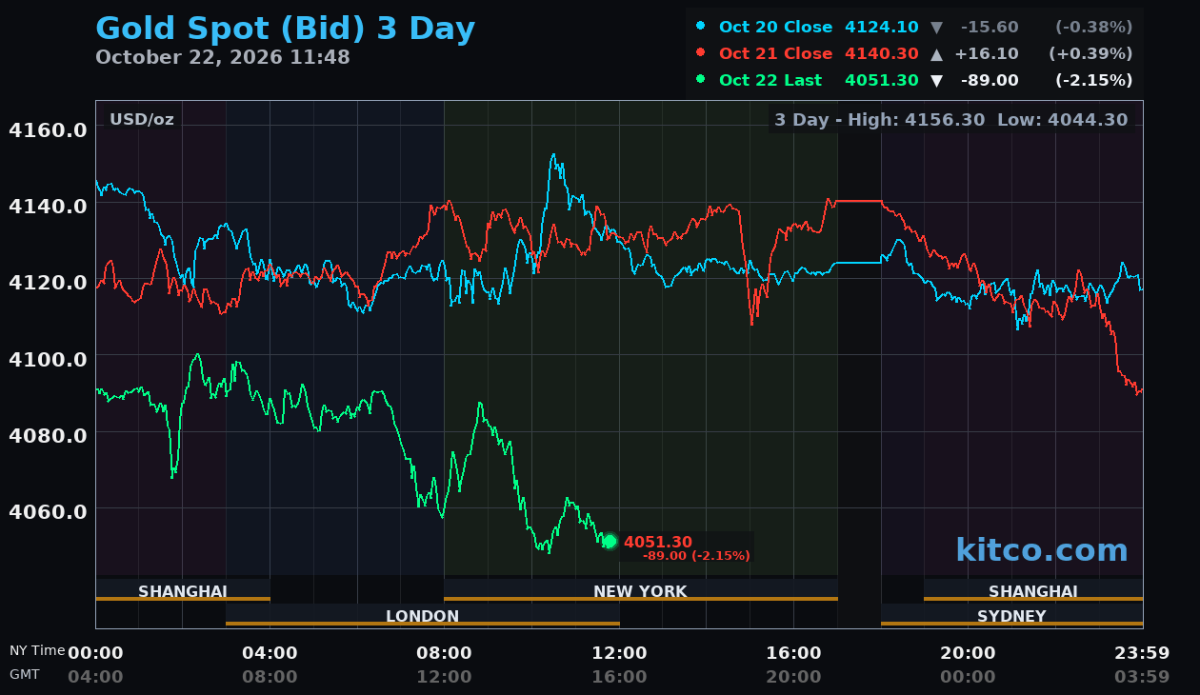Click the Gold Spot (Bid) 3 Day title
This screenshot has height=695, width=1200.
pos(285,29)
